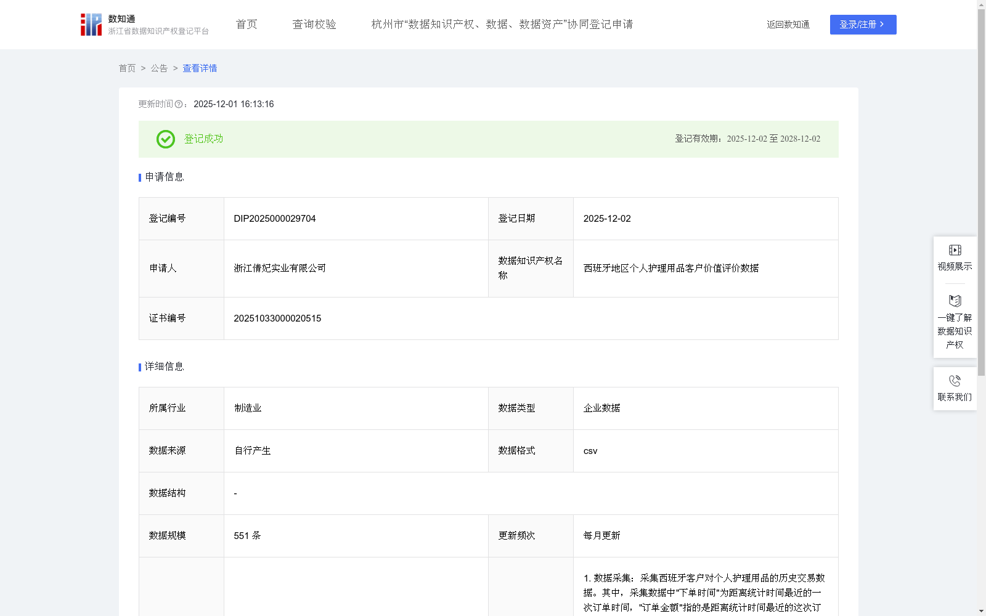986x616 pixels.
Task: Click the 视频展示 label in side panel
Action: (x=955, y=267)
